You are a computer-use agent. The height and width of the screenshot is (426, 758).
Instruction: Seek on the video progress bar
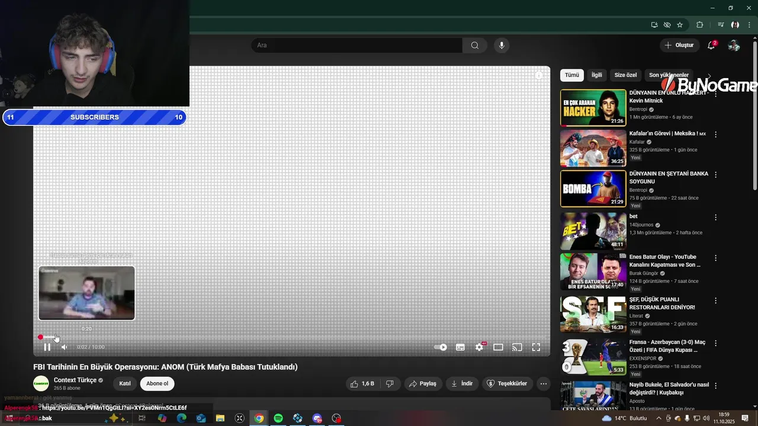coord(291,337)
